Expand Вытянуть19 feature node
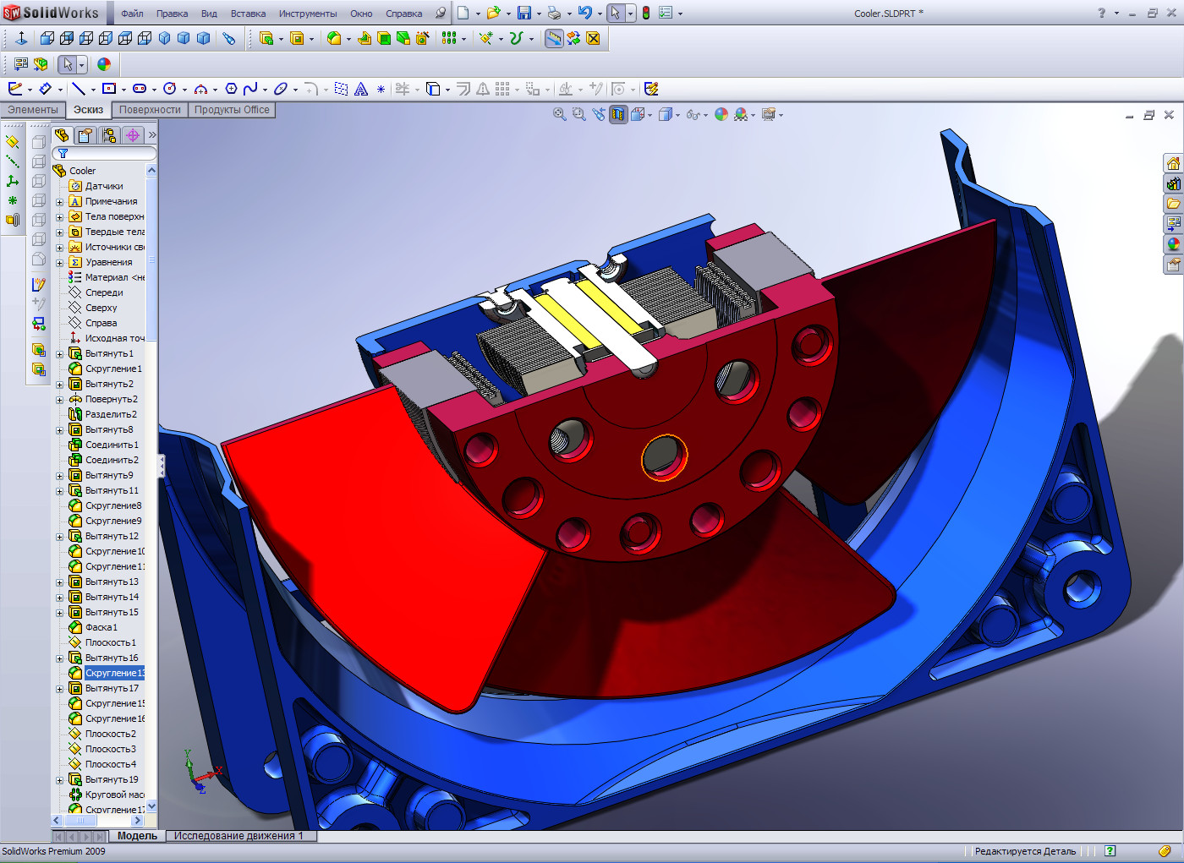Screen dimensions: 1184x863 pos(59,780)
